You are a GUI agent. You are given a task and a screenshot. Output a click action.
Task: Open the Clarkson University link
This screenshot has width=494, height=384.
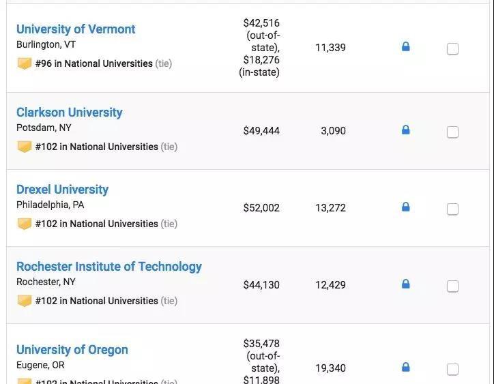point(70,113)
